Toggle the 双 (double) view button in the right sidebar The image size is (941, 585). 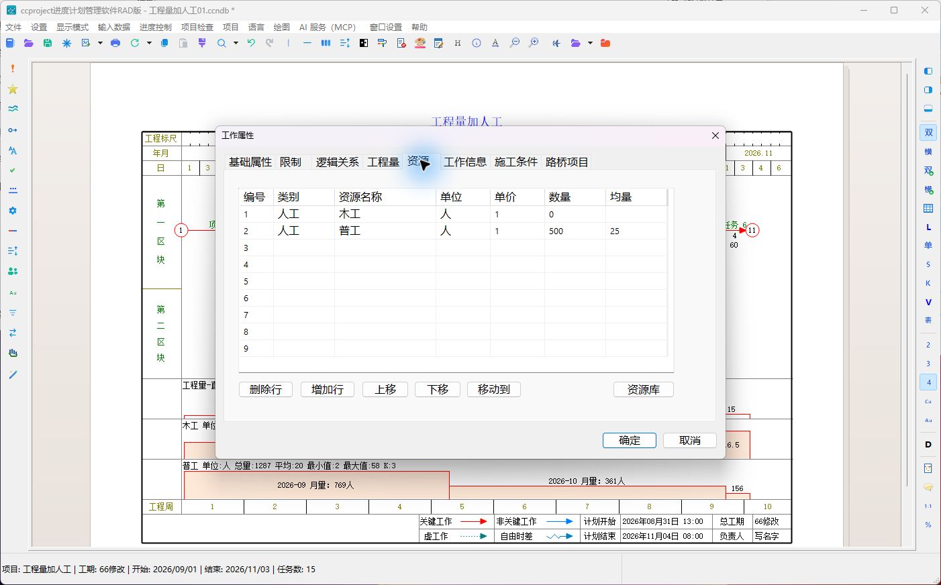[x=928, y=133]
